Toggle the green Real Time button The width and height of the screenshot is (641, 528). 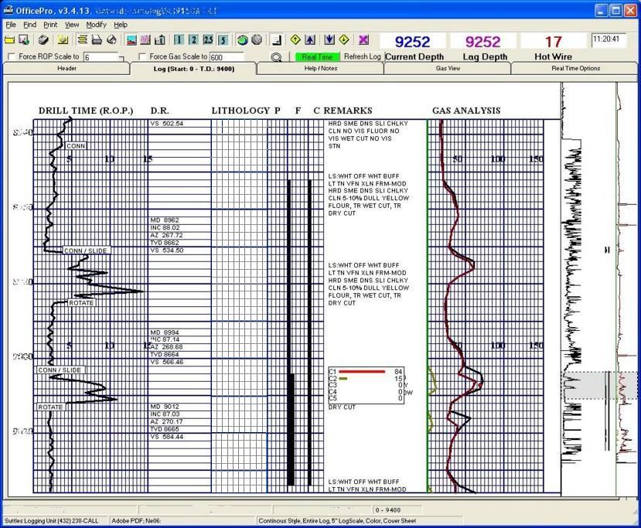(x=317, y=57)
